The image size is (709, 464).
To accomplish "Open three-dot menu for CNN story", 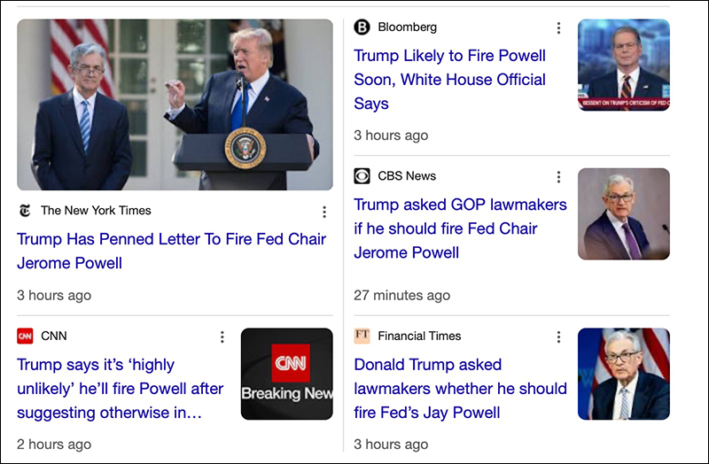I will [222, 337].
